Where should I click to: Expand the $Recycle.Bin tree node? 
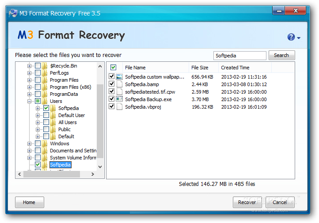click(x=29, y=66)
